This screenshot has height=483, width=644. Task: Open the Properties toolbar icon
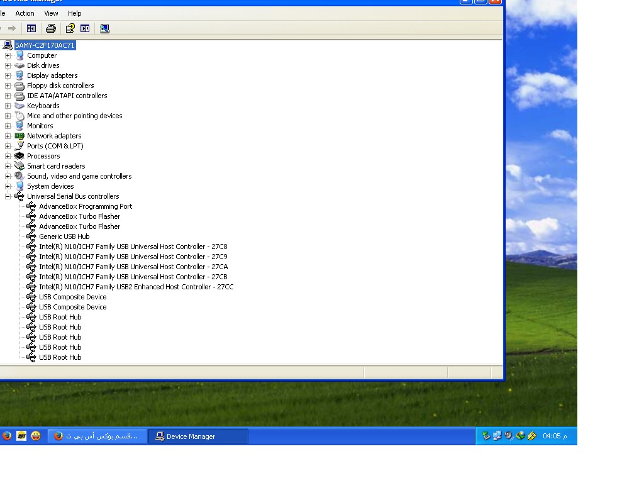(x=70, y=28)
